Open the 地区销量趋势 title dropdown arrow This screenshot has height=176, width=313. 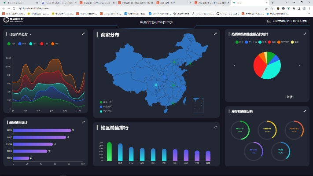tap(30, 34)
